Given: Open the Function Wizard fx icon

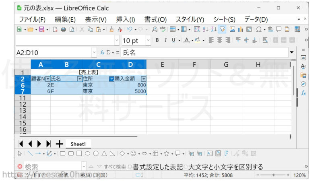Looking at the screenshot, I should coord(102,52).
